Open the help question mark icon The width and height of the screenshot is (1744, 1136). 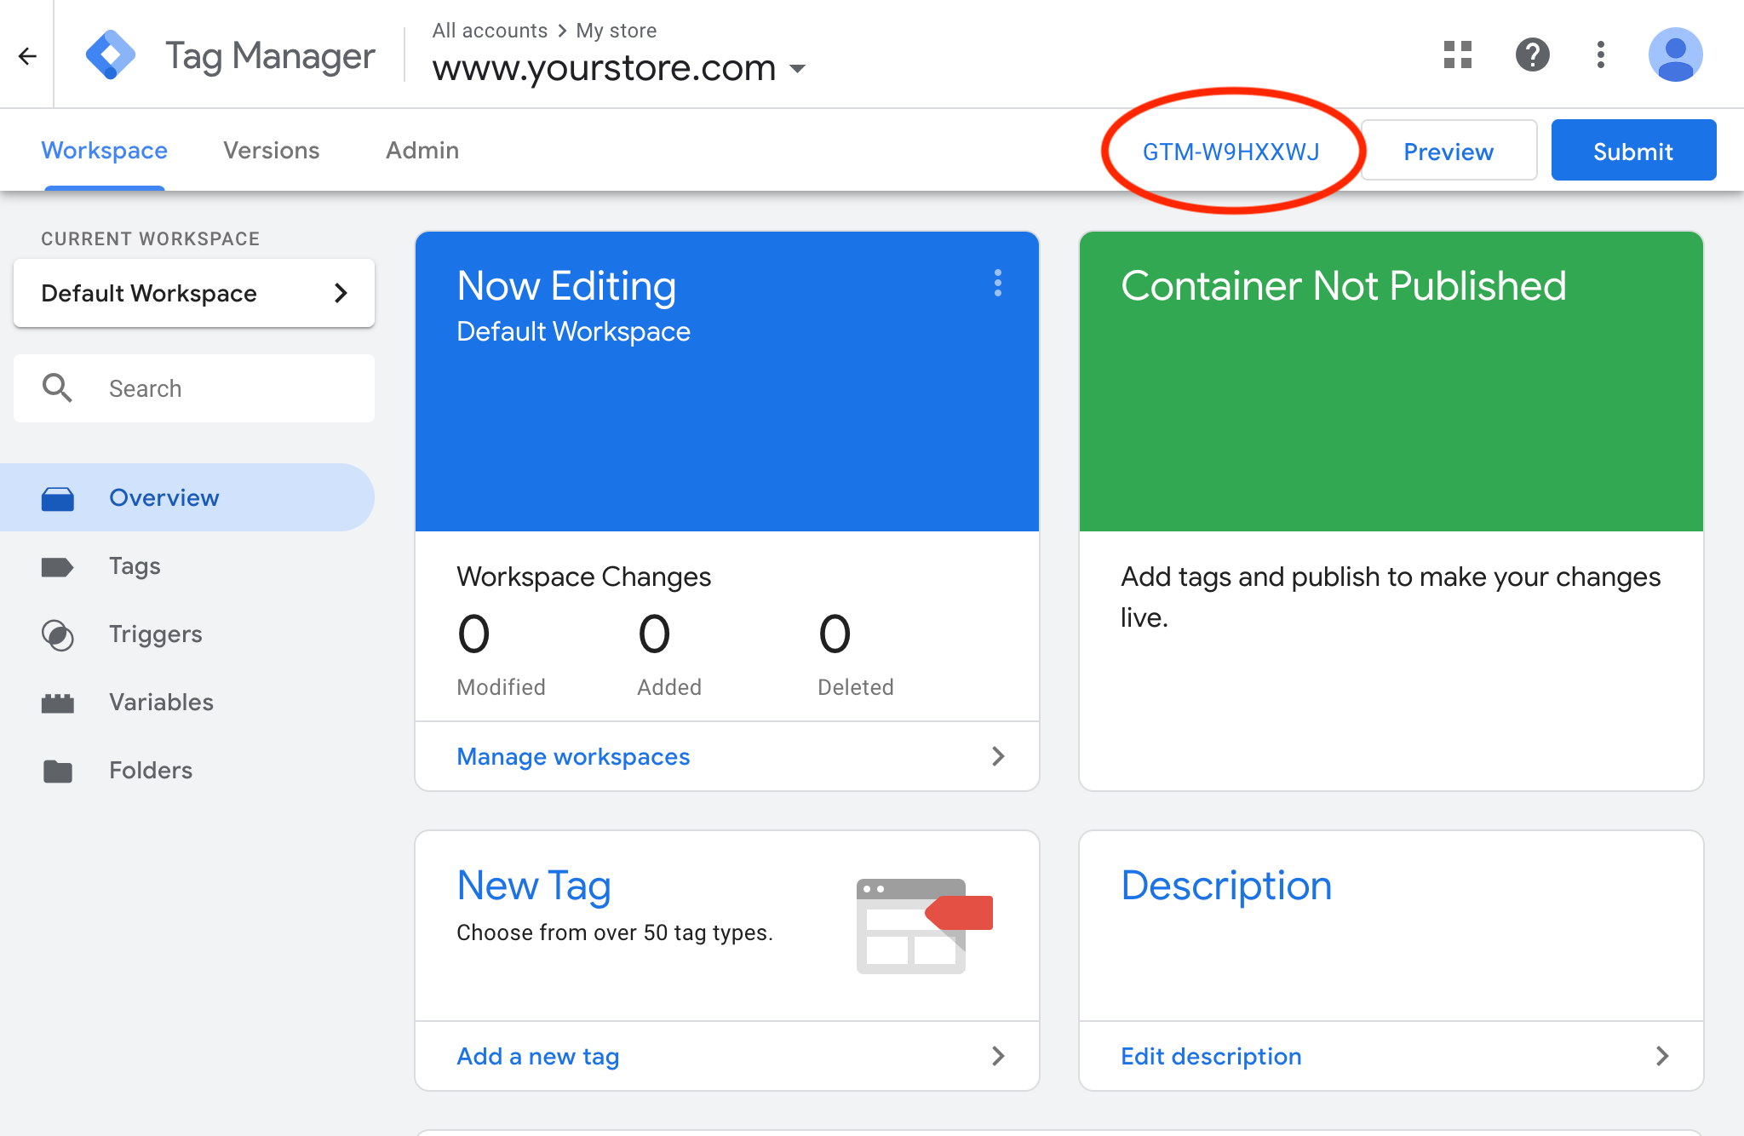coord(1532,55)
